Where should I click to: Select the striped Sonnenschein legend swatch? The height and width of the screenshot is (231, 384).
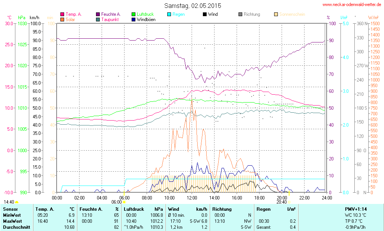click(276, 14)
